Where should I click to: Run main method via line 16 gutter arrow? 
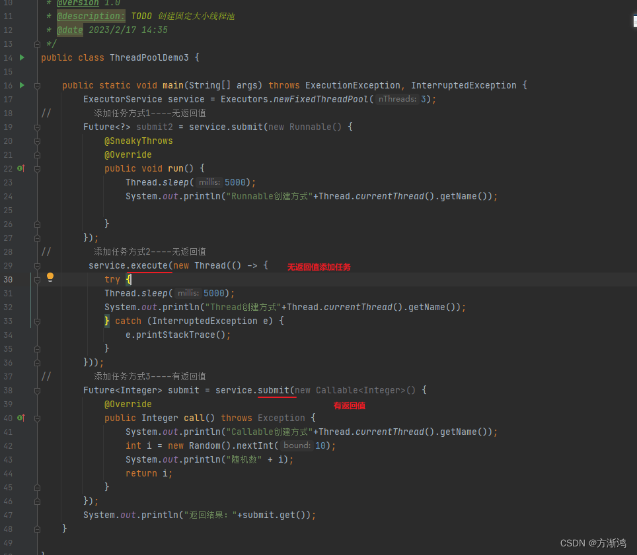pos(22,85)
